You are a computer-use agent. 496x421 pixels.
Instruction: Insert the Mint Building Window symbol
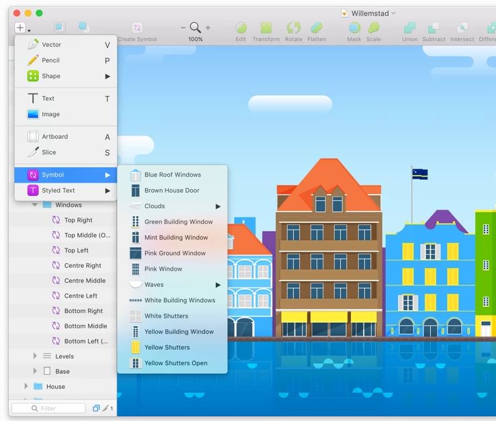tap(173, 238)
